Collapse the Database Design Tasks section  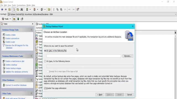[31, 30]
